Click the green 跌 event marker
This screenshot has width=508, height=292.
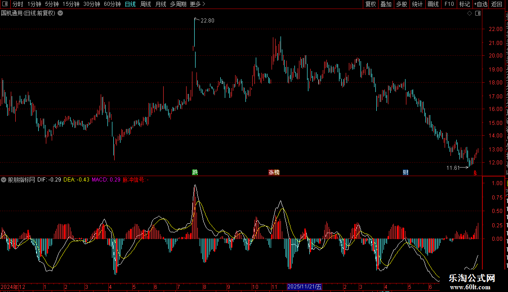tap(195, 172)
